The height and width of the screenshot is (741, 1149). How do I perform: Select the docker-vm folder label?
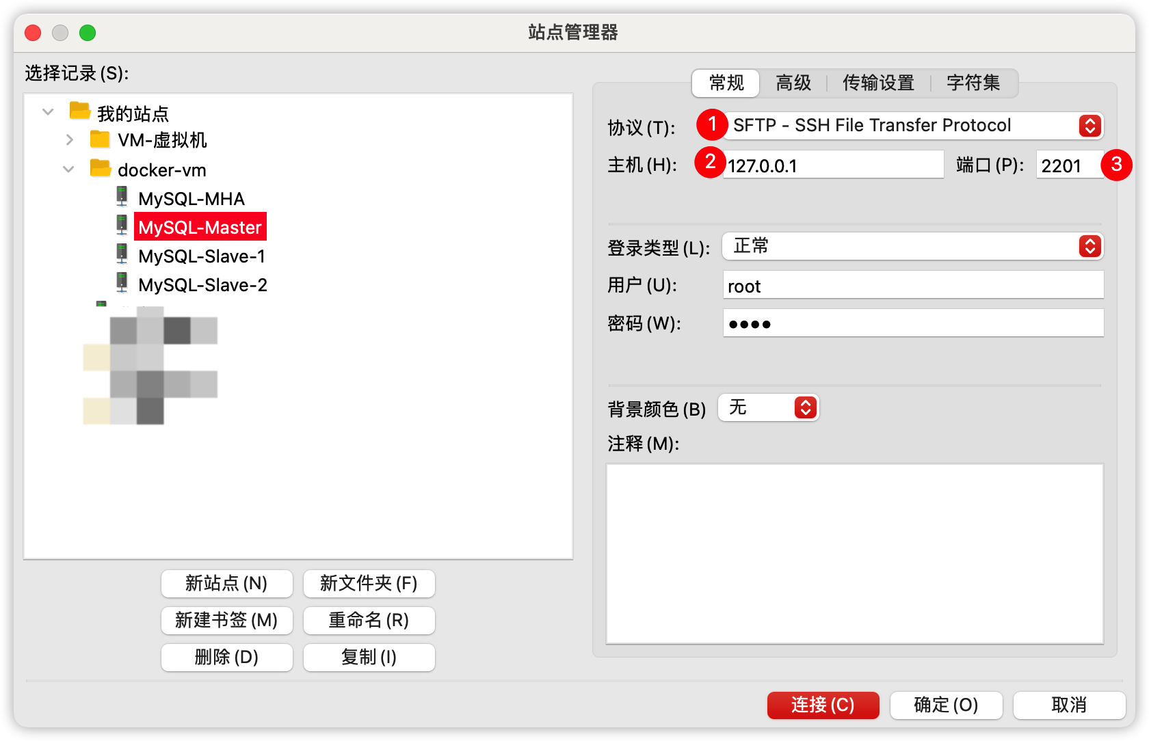click(162, 170)
